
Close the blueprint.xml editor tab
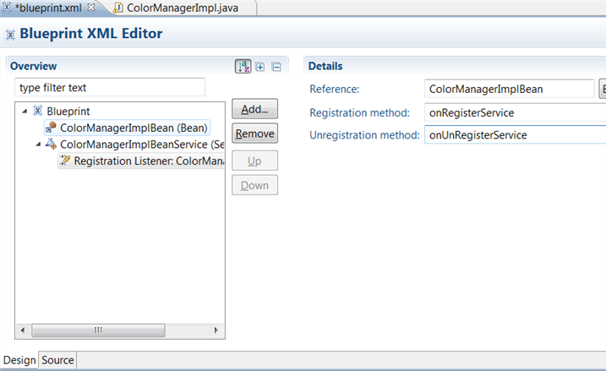coord(91,8)
